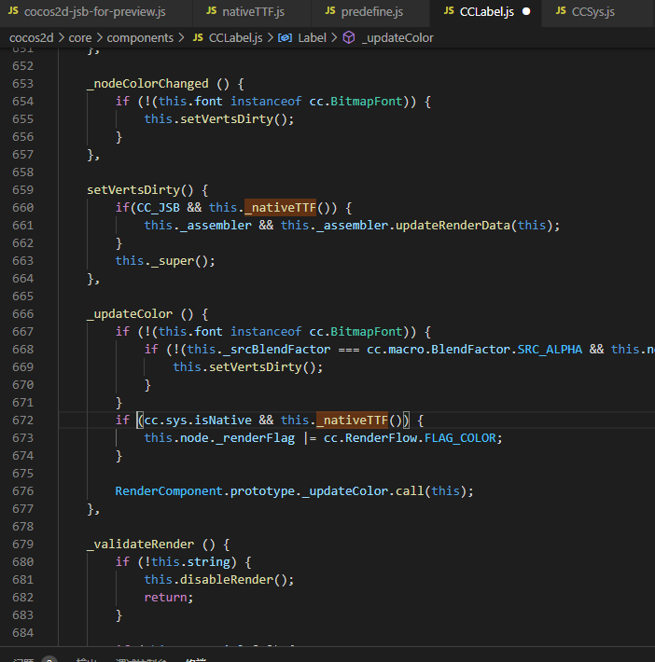Click JS icon on cocos2d-jsb-for-preview.js tab
Image resolution: width=655 pixels, height=662 pixels.
(15, 12)
